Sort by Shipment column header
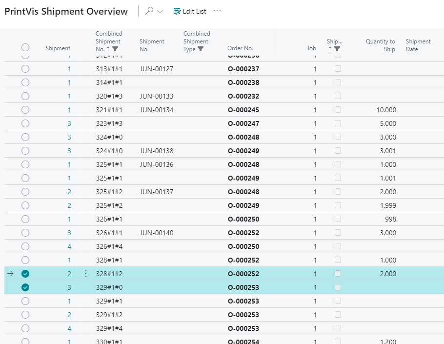444x344 pixels. point(58,48)
